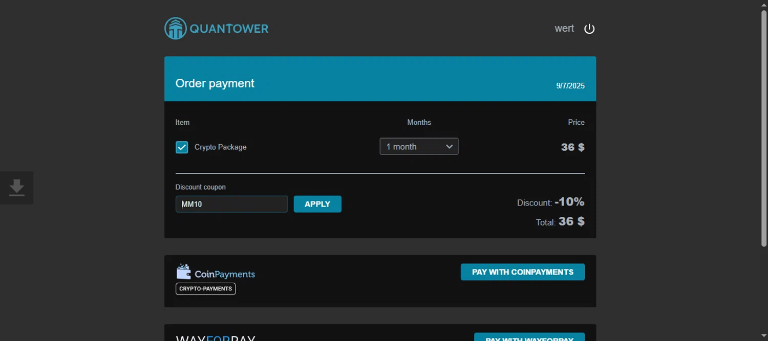
Task: Click the Months column header
Action: click(419, 122)
